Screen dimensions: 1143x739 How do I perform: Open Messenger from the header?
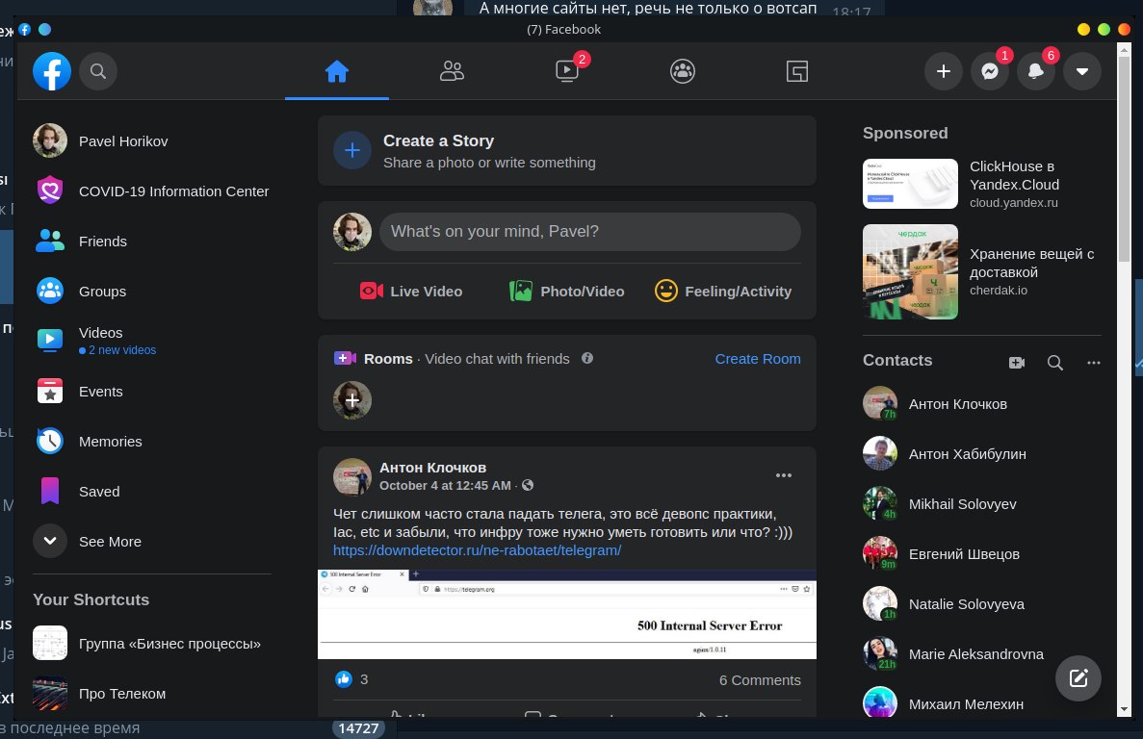(x=990, y=71)
